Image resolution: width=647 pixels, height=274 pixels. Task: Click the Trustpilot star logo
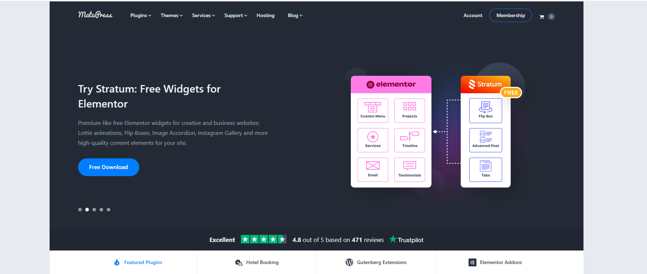393,239
